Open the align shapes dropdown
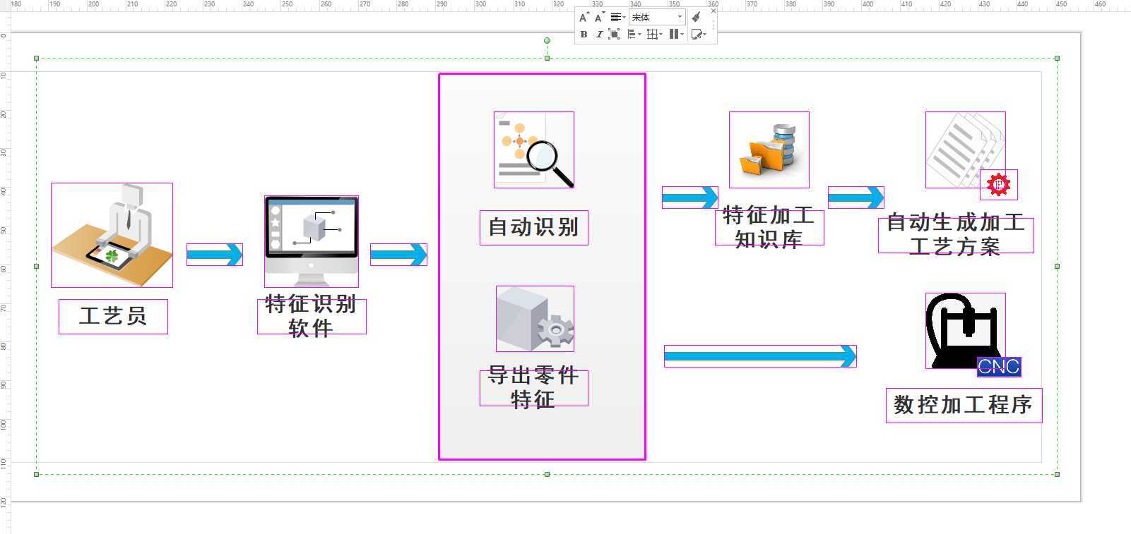The image size is (1131, 534). [634, 34]
